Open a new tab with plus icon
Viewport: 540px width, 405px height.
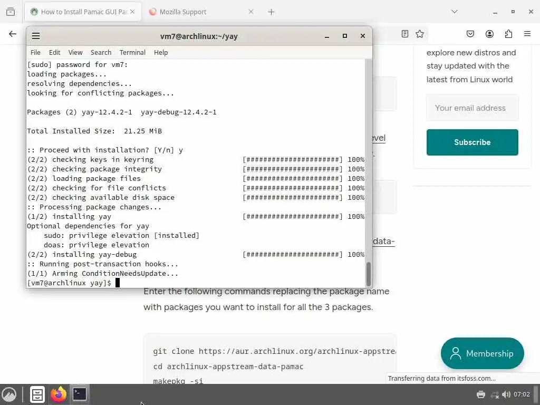coord(271,12)
